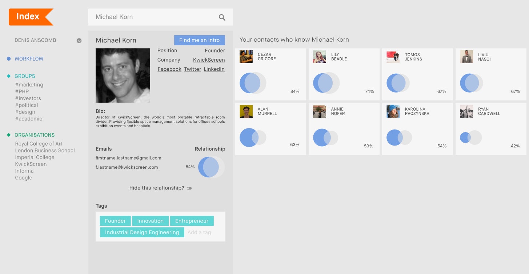Click Michael Korn's profile photo
The width and height of the screenshot is (529, 274).
[x=123, y=75]
